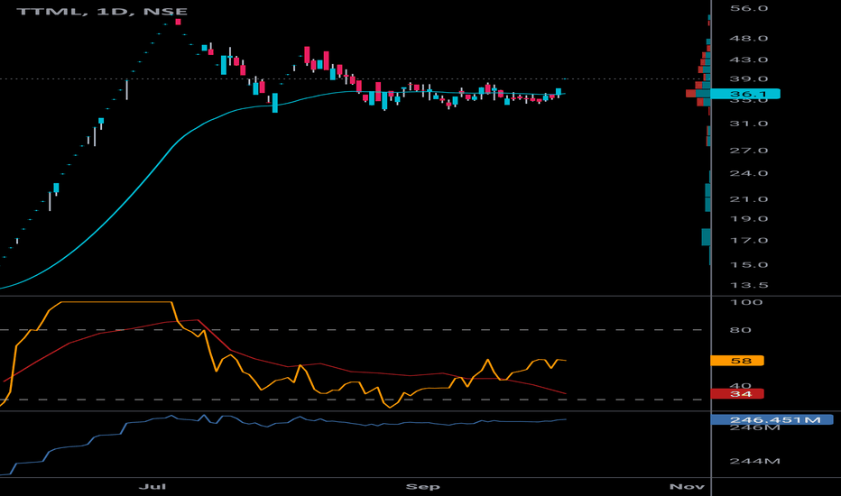Click the red 34 signal value label

737,394
